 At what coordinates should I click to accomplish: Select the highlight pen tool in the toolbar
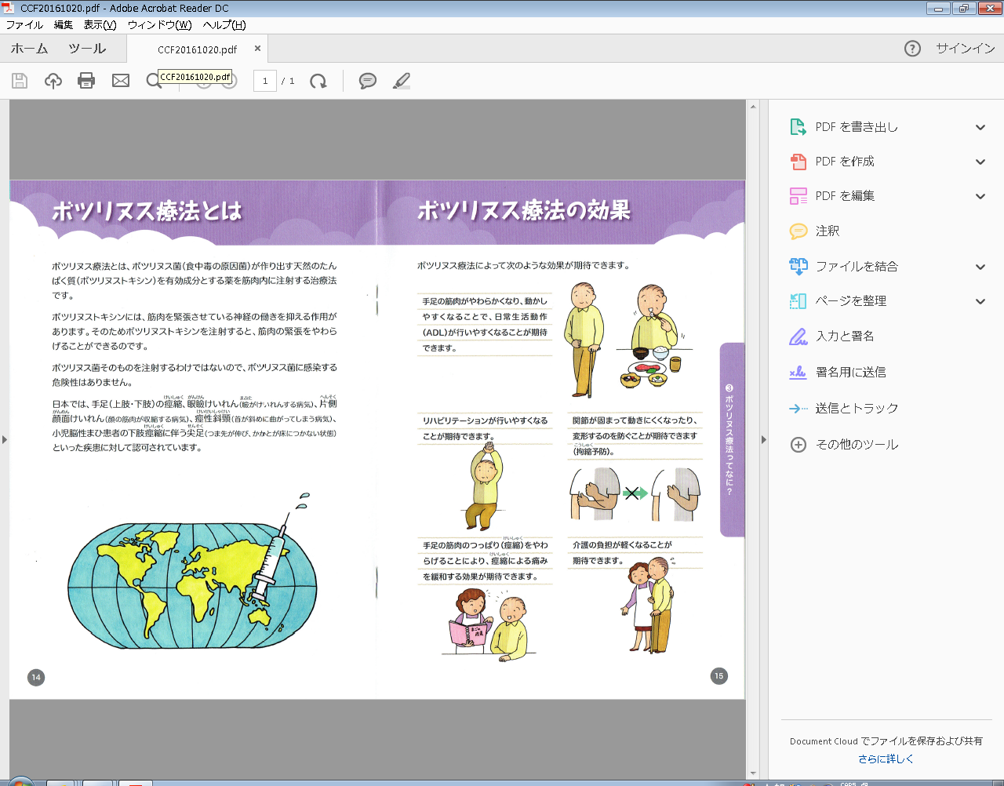(402, 81)
